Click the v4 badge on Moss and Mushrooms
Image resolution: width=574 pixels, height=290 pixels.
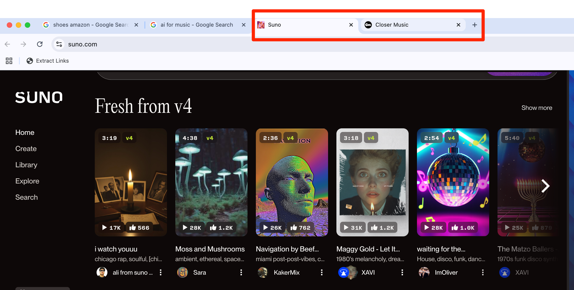point(210,138)
